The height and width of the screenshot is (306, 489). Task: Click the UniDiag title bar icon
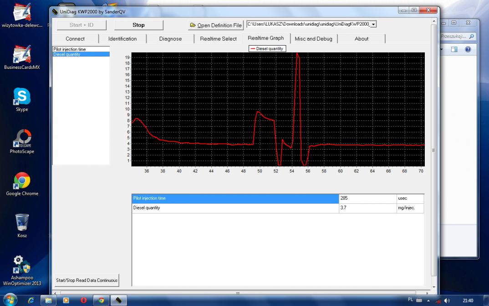(55, 12)
